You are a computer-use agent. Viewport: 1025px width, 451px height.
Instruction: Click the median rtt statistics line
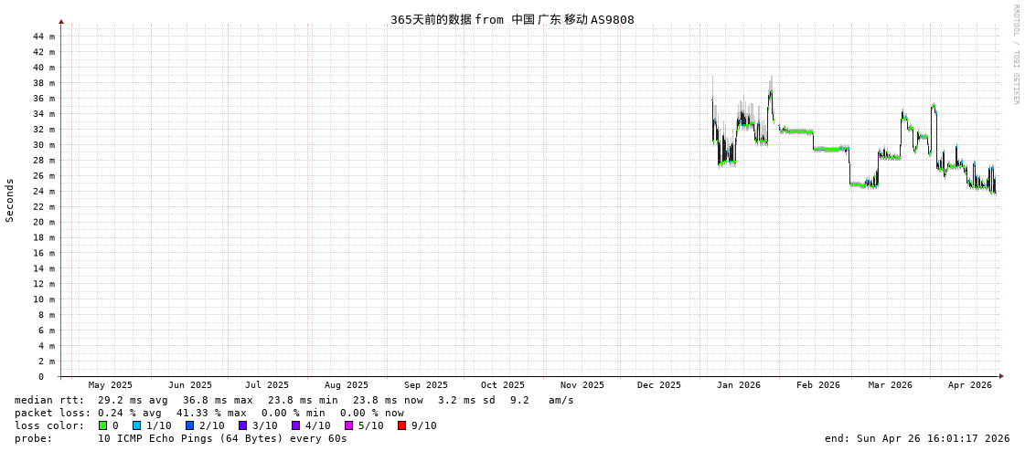(294, 400)
